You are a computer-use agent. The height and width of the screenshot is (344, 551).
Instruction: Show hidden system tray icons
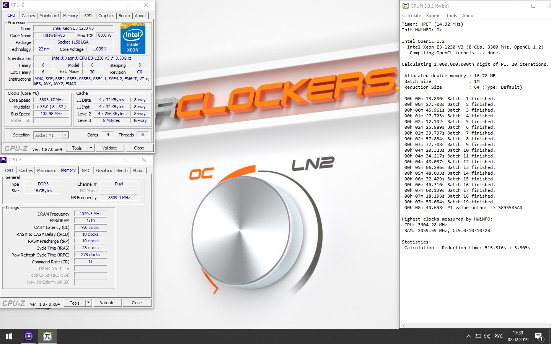468,337
